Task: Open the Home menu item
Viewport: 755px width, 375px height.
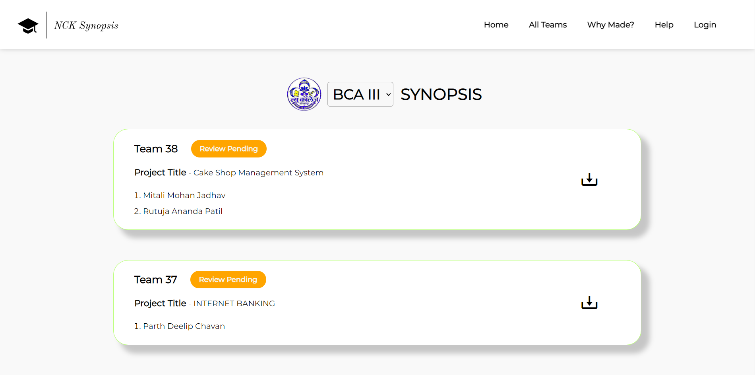Action: [496, 25]
